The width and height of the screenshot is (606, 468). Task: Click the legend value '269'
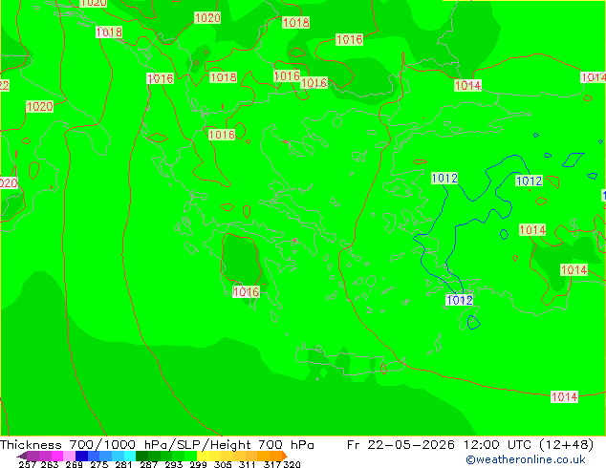pos(75,464)
